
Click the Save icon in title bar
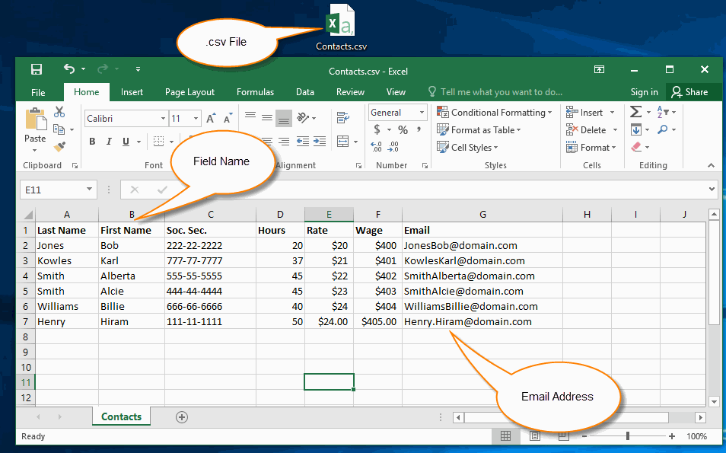[36, 69]
